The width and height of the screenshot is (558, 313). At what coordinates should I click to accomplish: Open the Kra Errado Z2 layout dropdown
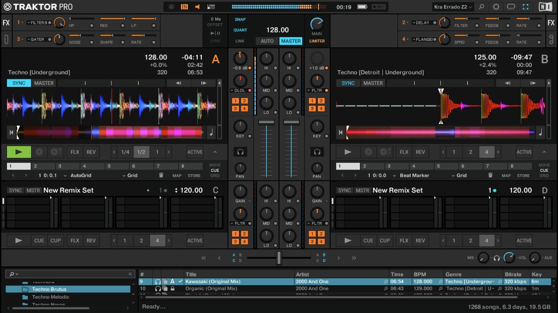[x=453, y=7]
